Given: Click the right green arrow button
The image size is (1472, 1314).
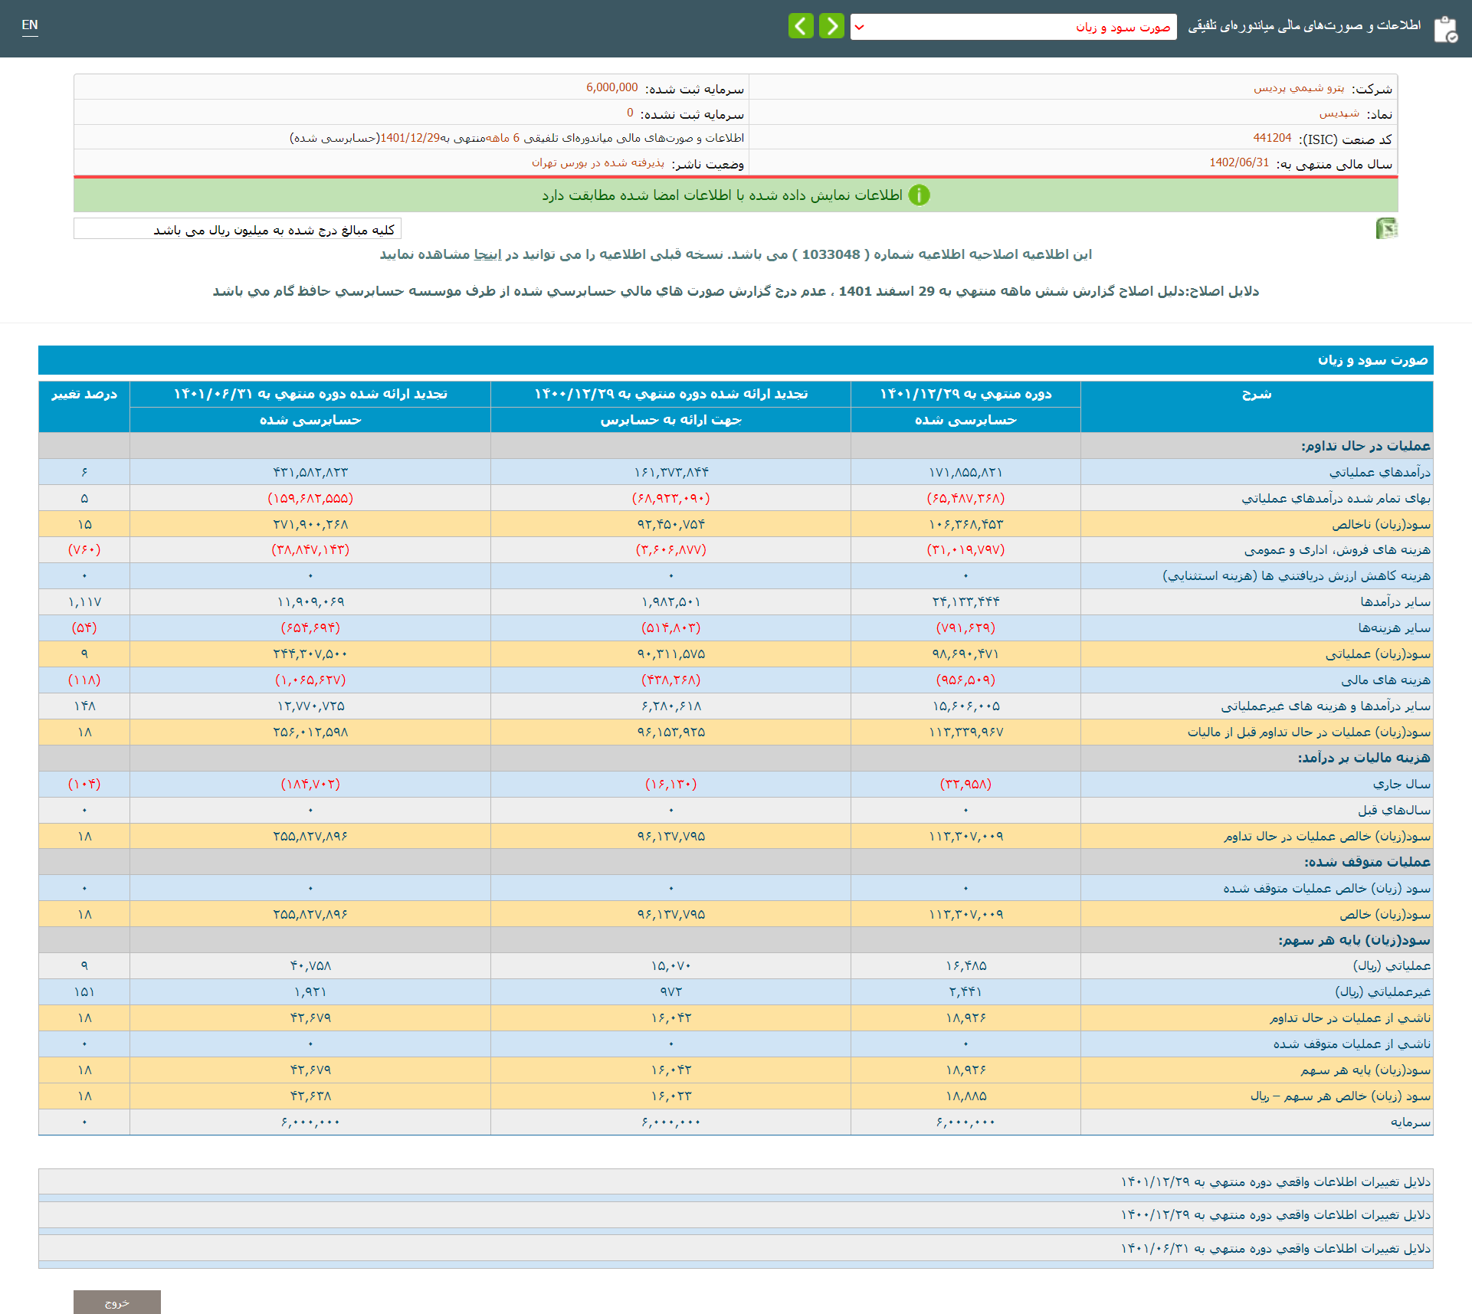Looking at the screenshot, I should pos(831,26).
